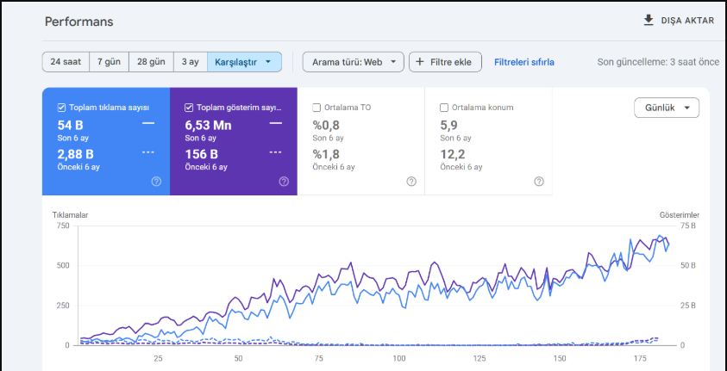
Task: Switch to the 28 gün range
Action: 151,62
